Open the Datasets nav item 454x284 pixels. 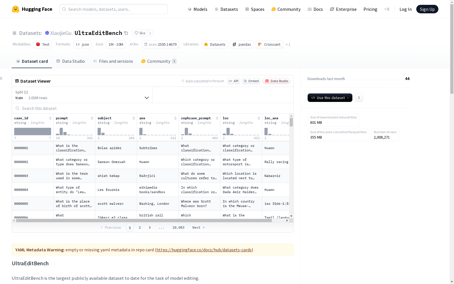[226, 9]
